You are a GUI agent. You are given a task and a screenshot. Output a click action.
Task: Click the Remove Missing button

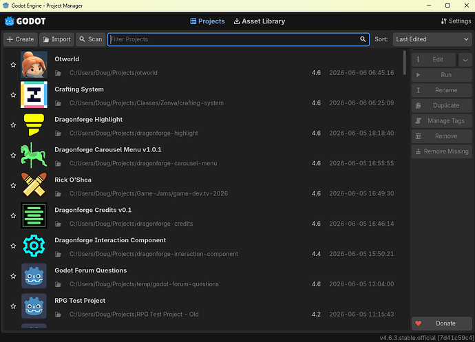(442, 151)
